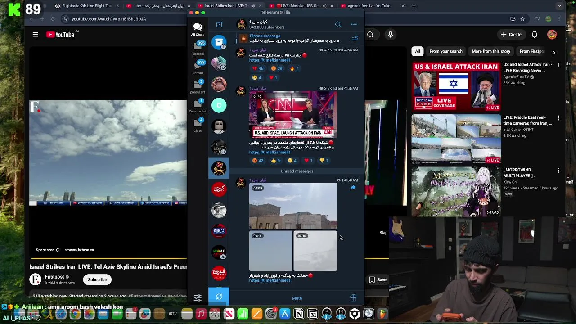The width and height of the screenshot is (576, 324).
Task: Open the Personal chat folder
Action: point(198,49)
